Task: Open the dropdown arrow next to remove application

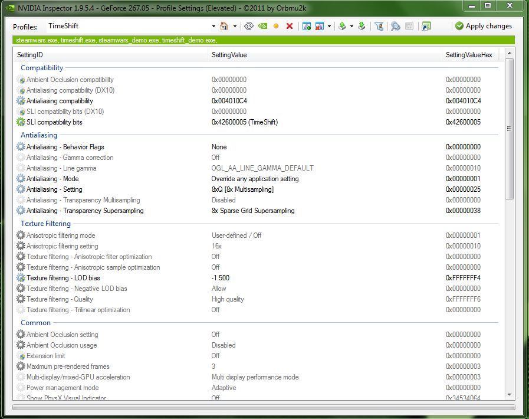Action: pyautogui.click(x=329, y=26)
